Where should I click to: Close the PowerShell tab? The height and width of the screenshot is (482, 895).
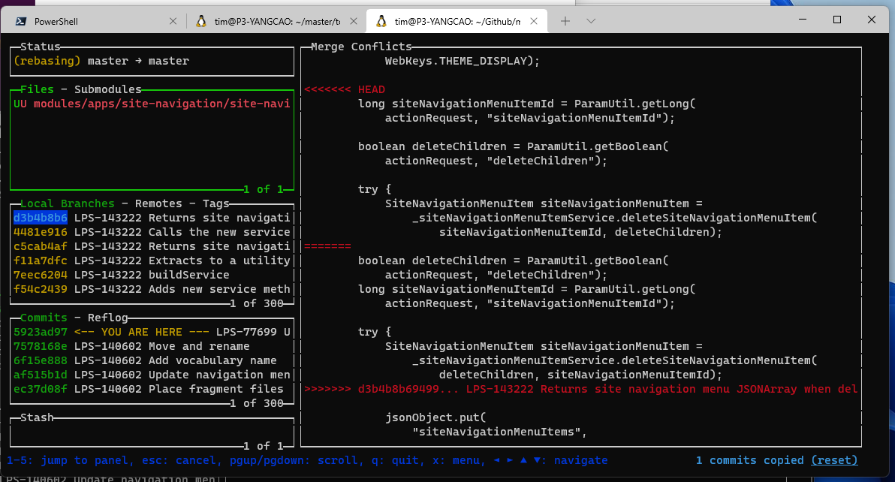click(173, 21)
